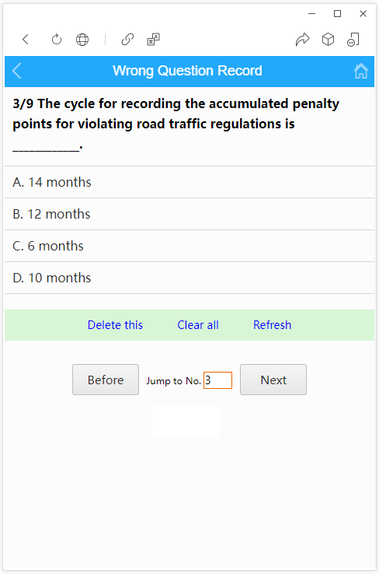Image resolution: width=379 pixels, height=574 pixels.
Task: Choose answer D. 10 months
Action: [189, 278]
